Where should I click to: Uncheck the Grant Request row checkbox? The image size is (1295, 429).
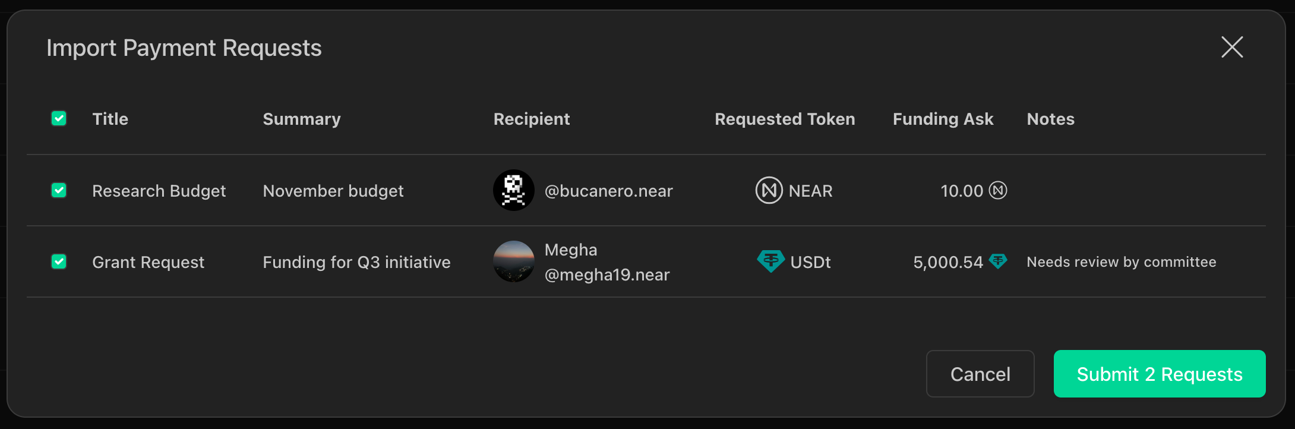59,261
